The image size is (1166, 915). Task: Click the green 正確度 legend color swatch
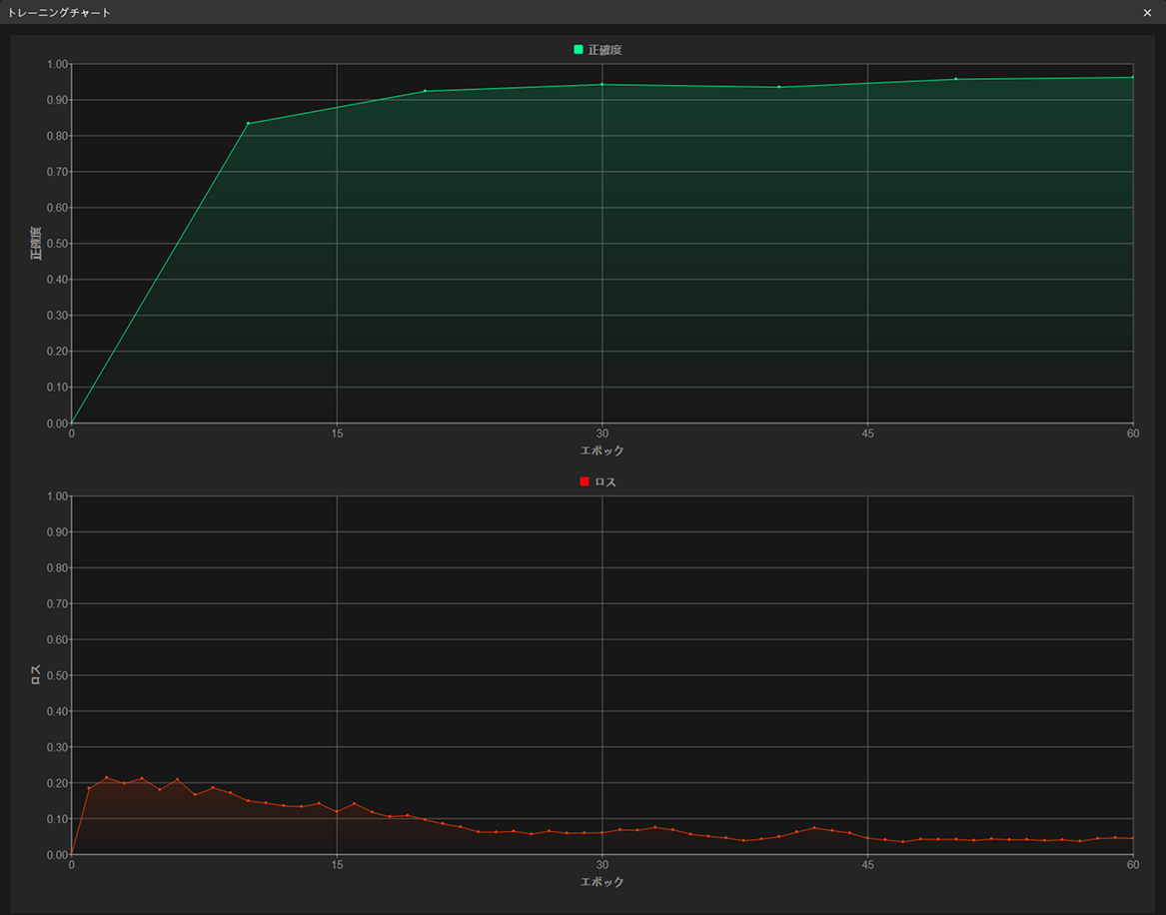click(x=579, y=50)
